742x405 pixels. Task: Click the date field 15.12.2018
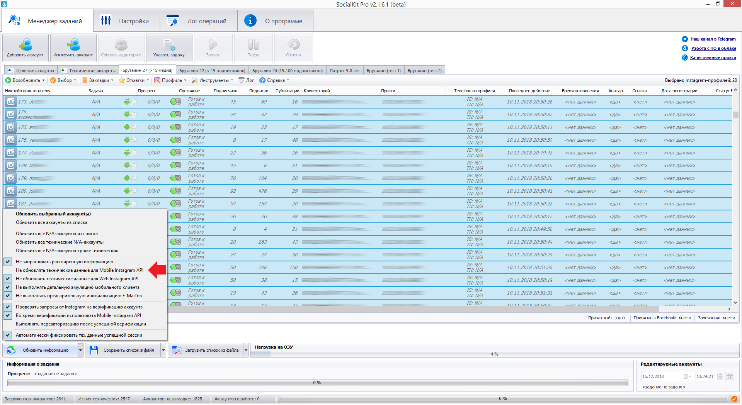(667, 376)
